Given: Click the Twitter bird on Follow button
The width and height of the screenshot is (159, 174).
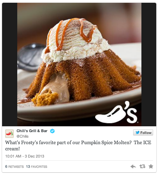Looking at the screenshot, I should point(138,132).
